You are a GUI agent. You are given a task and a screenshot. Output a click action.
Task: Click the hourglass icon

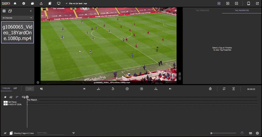click(x=233, y=89)
